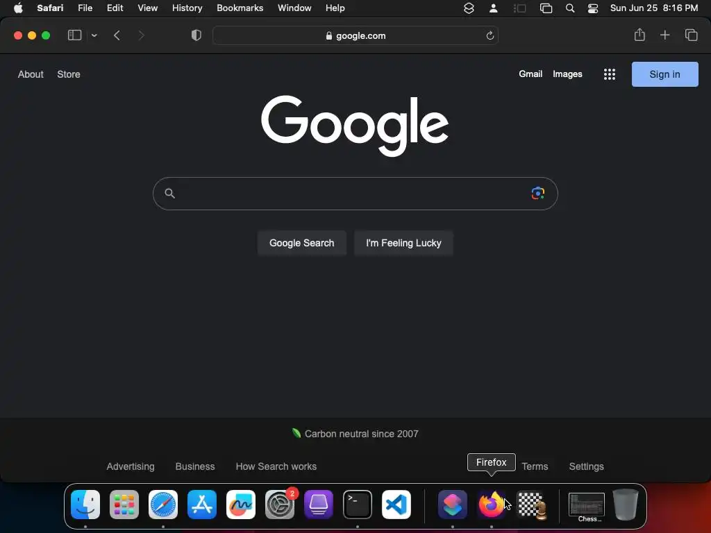Open the Share menu icon
The height and width of the screenshot is (533, 711).
(639, 35)
